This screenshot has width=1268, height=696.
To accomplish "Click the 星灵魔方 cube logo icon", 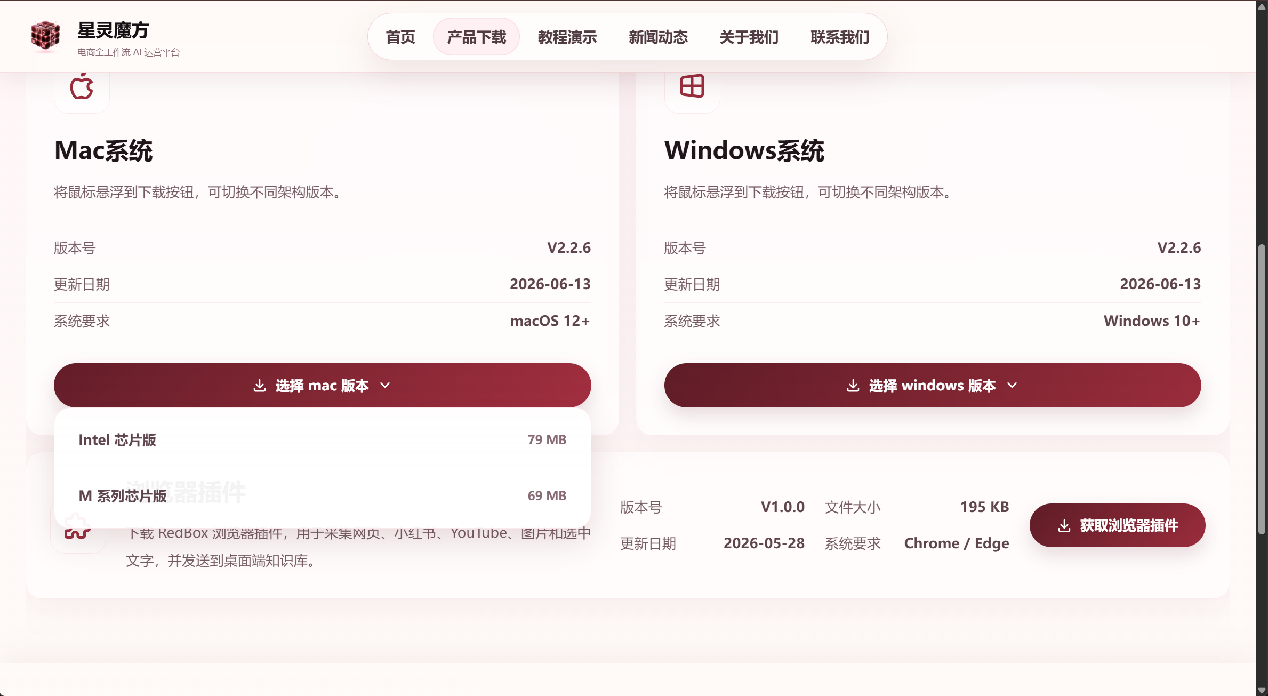I will click(45, 36).
